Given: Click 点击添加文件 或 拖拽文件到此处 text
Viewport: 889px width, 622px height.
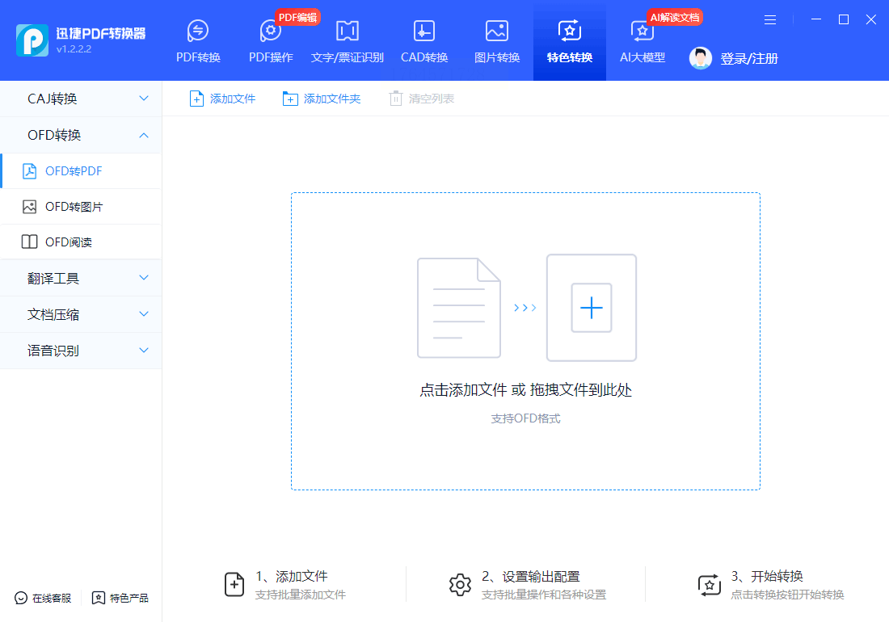Looking at the screenshot, I should [525, 389].
